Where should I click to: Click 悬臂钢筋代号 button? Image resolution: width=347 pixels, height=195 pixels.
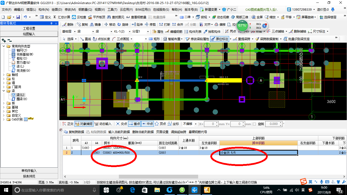pyautogui.click(x=198, y=132)
